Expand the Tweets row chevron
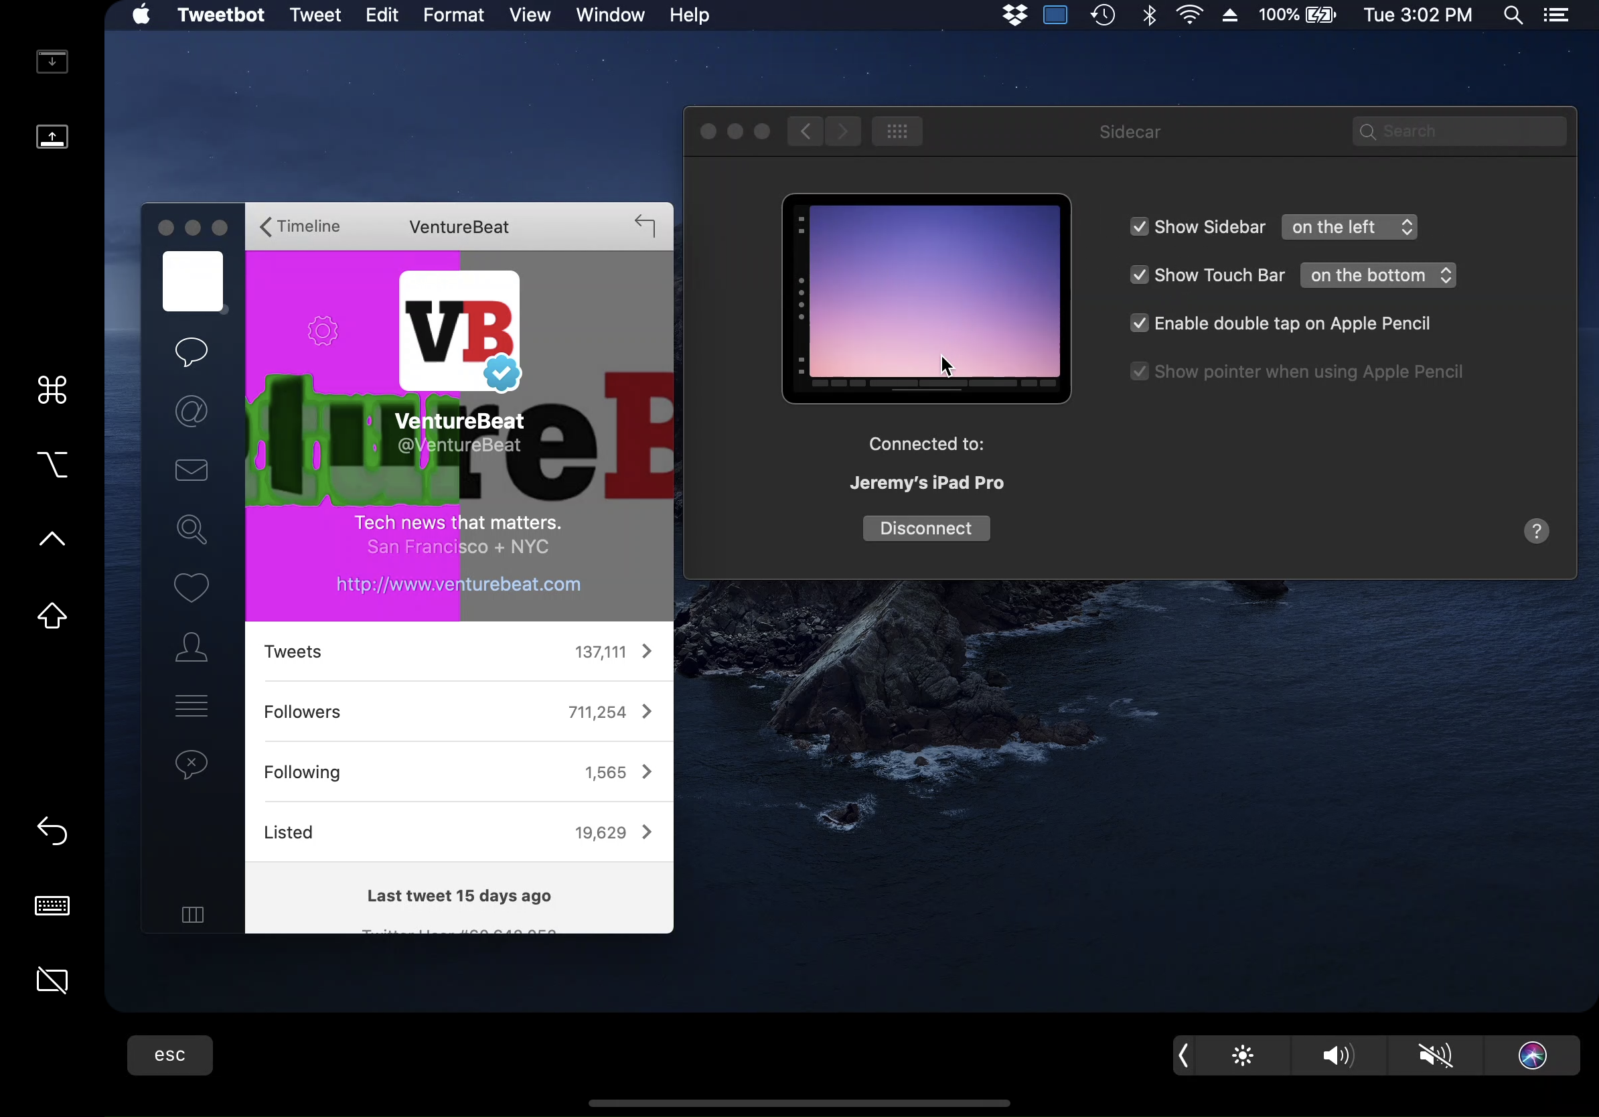This screenshot has width=1599, height=1117. click(x=647, y=651)
